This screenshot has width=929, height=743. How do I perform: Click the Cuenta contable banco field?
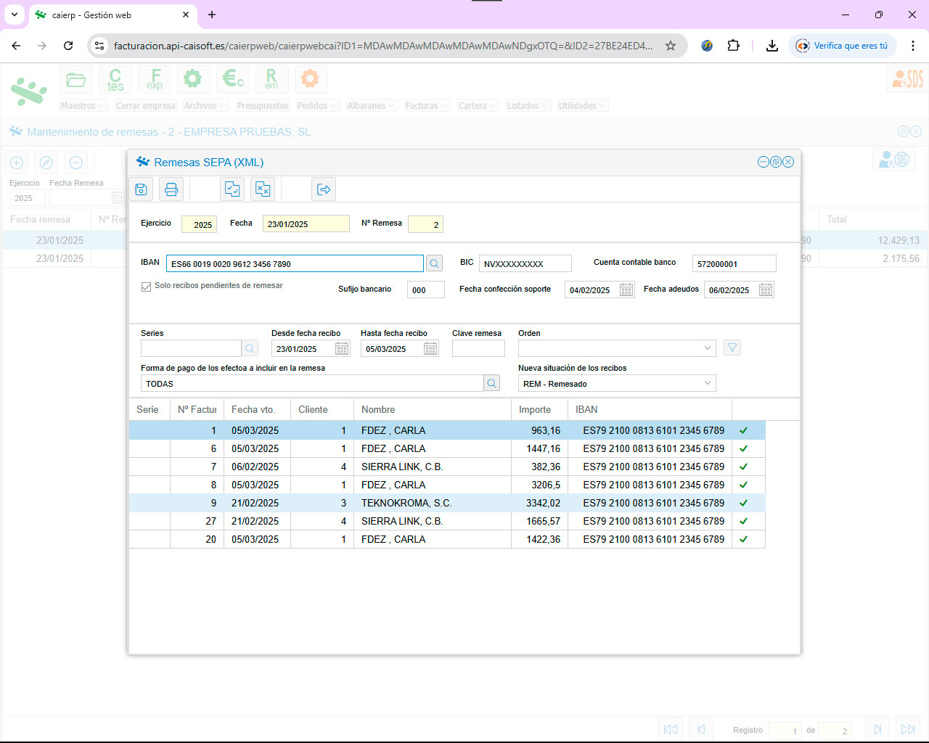click(734, 263)
